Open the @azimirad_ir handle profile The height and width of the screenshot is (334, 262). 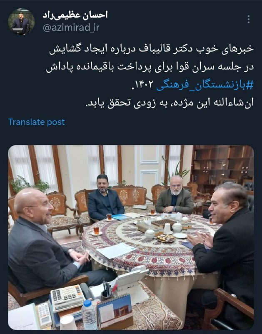coord(71,28)
